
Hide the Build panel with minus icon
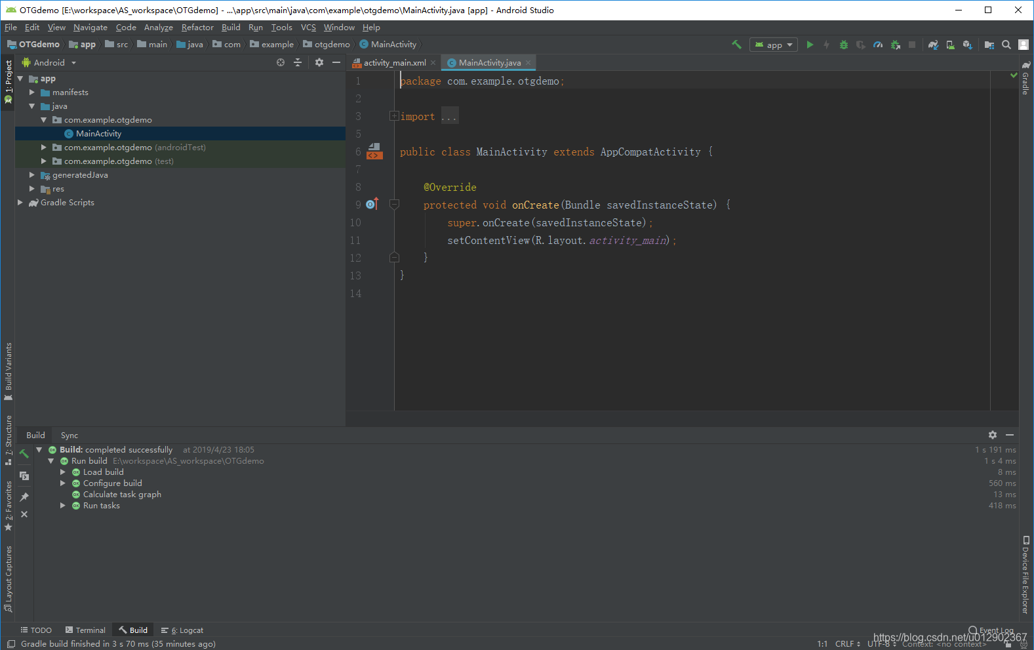coord(1010,435)
